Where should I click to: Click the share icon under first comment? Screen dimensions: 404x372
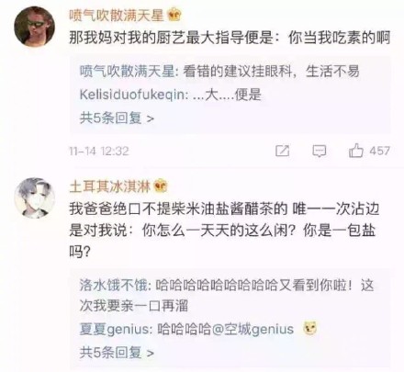pyautogui.click(x=282, y=151)
